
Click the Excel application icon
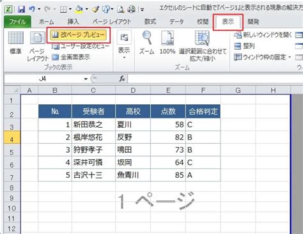[8, 9]
